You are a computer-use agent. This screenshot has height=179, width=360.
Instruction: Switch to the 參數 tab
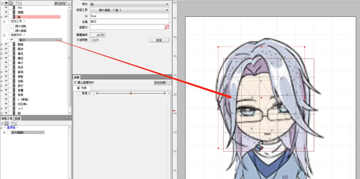(x=77, y=77)
